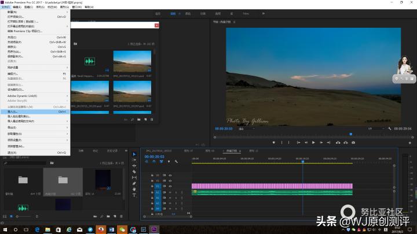Select the Selection arrow tool
This screenshot has width=417, height=234.
[x=134, y=154]
